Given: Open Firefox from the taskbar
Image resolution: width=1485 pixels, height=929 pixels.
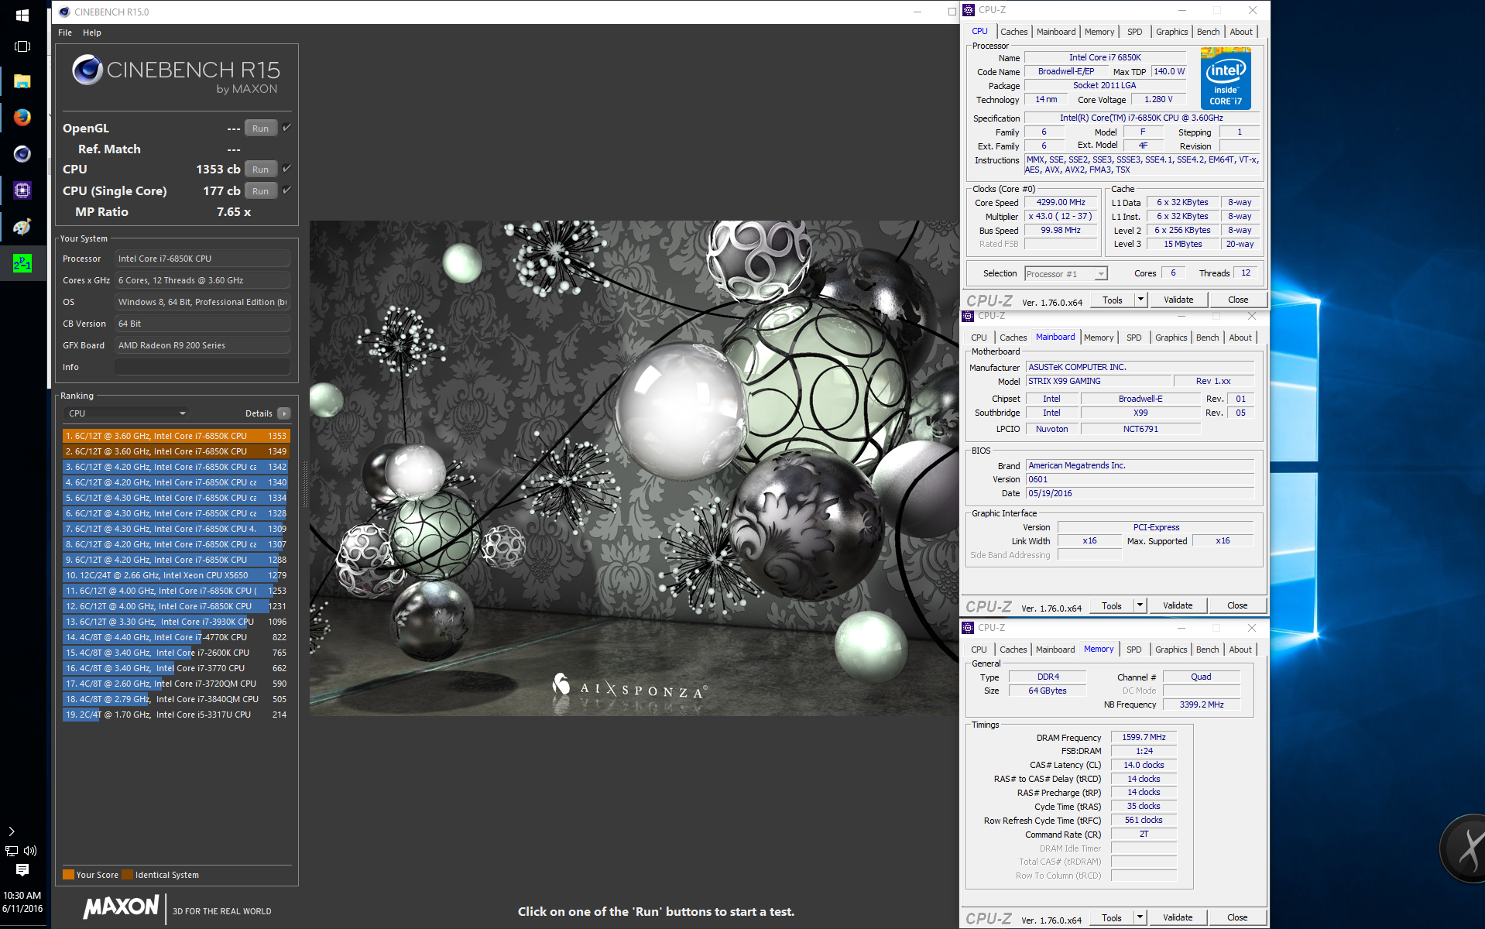Looking at the screenshot, I should pyautogui.click(x=22, y=117).
